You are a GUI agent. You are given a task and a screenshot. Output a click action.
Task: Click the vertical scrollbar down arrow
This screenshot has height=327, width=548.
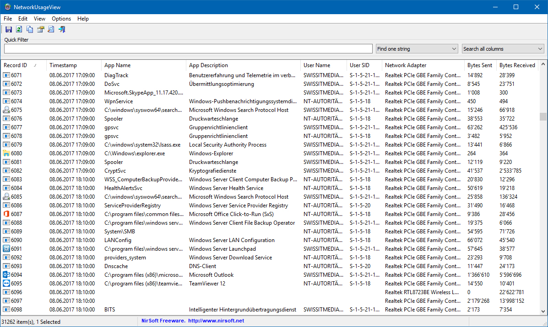pos(543,311)
